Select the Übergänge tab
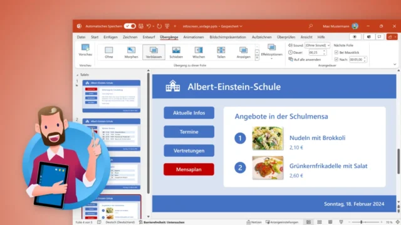The height and width of the screenshot is (225, 401). click(x=169, y=37)
